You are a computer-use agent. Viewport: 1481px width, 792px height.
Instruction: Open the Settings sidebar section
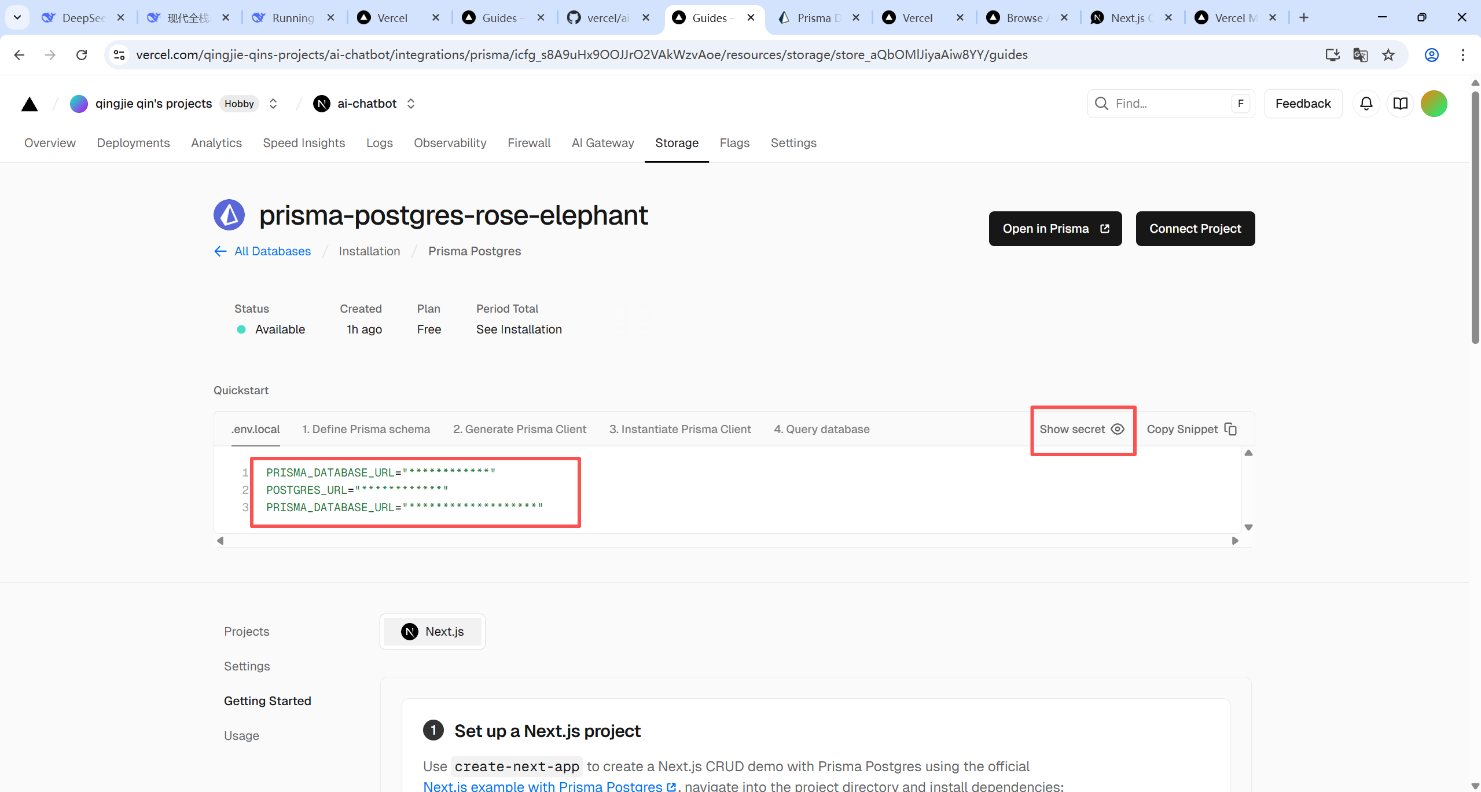[x=247, y=666]
